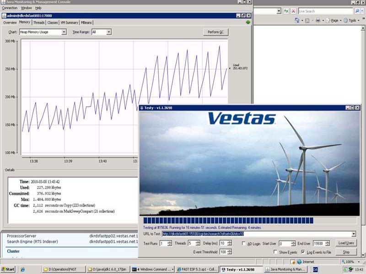The height and width of the screenshot is (274, 366).
Task: Click the toolbar overflow chevron in Internet Explorer
Action: coord(364,19)
